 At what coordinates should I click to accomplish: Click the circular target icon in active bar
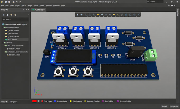(x=94, y=15)
